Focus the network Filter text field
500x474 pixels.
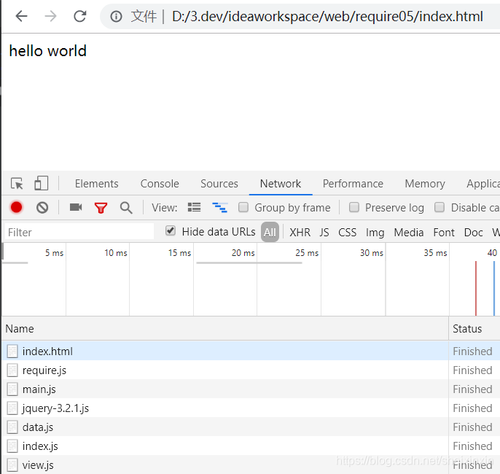(79, 232)
